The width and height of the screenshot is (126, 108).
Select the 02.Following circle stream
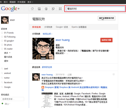10,37
